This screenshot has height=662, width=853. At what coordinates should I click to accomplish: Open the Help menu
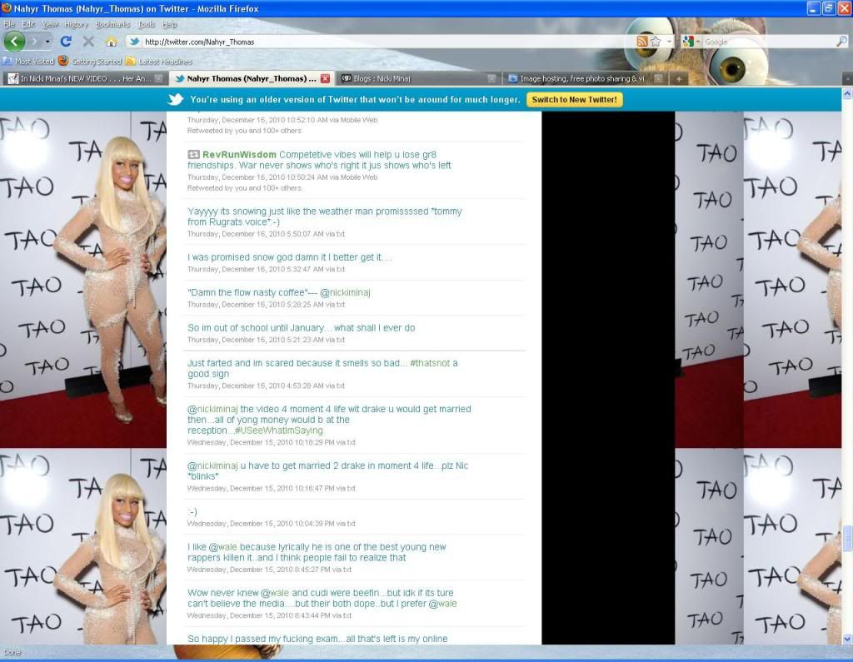(x=168, y=24)
